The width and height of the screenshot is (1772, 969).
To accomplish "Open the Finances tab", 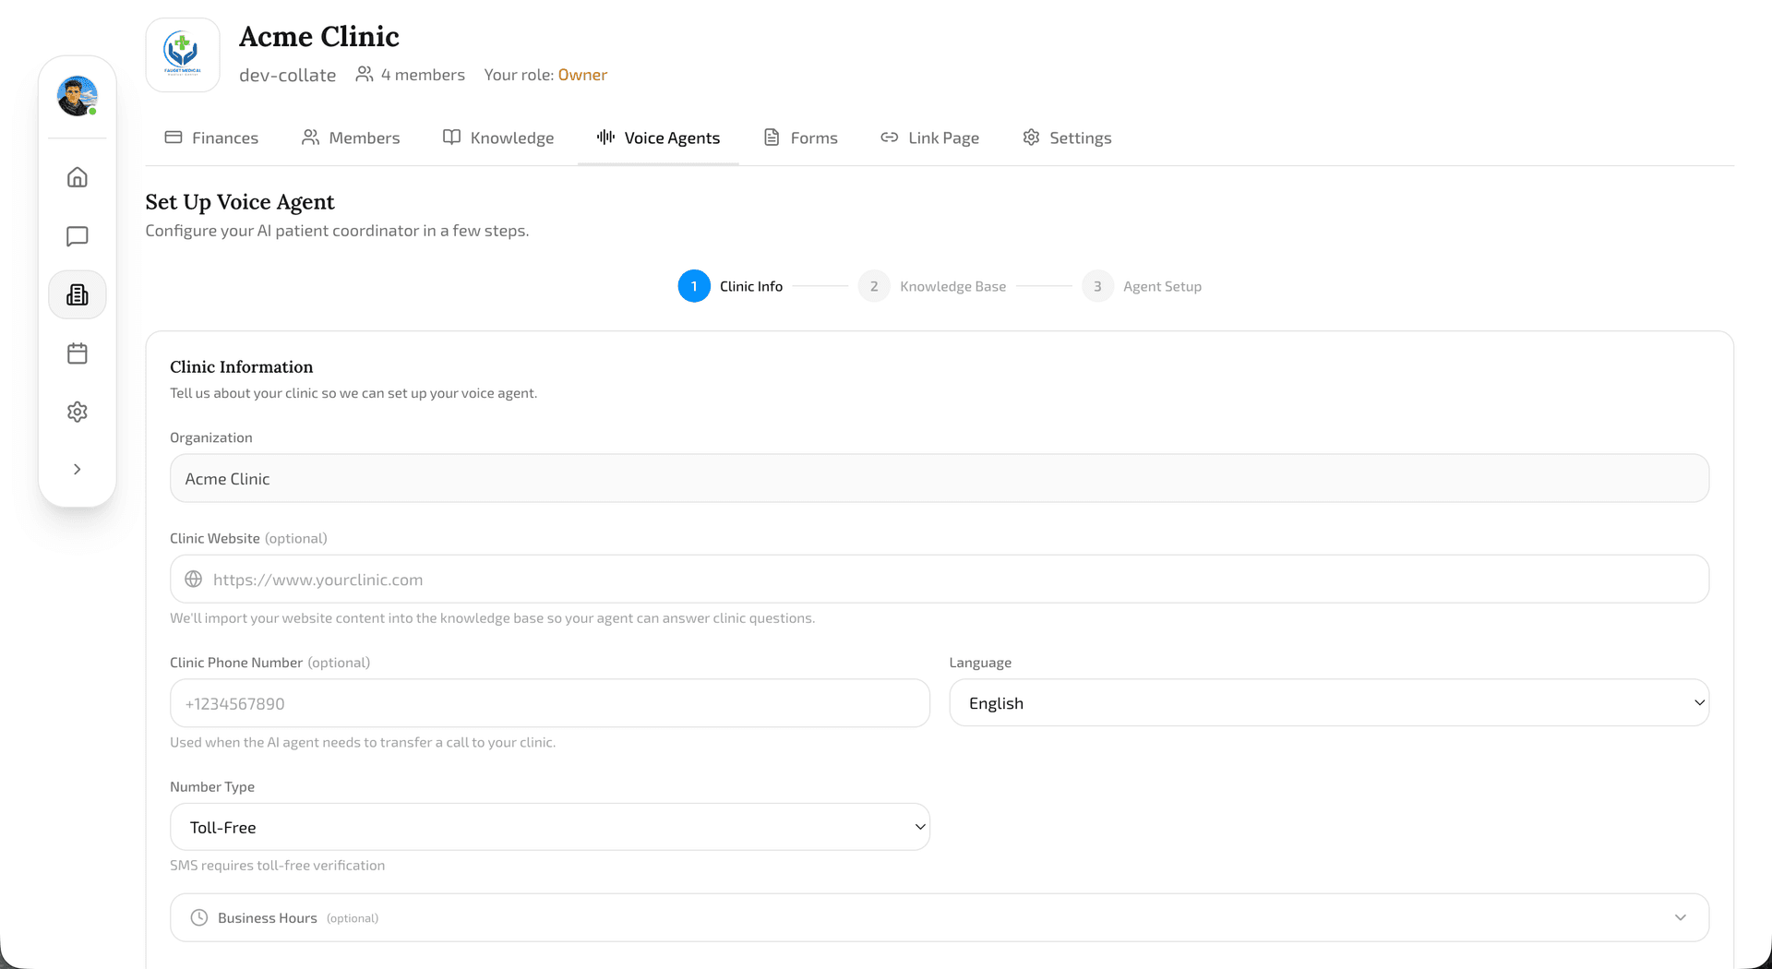I will 210,137.
